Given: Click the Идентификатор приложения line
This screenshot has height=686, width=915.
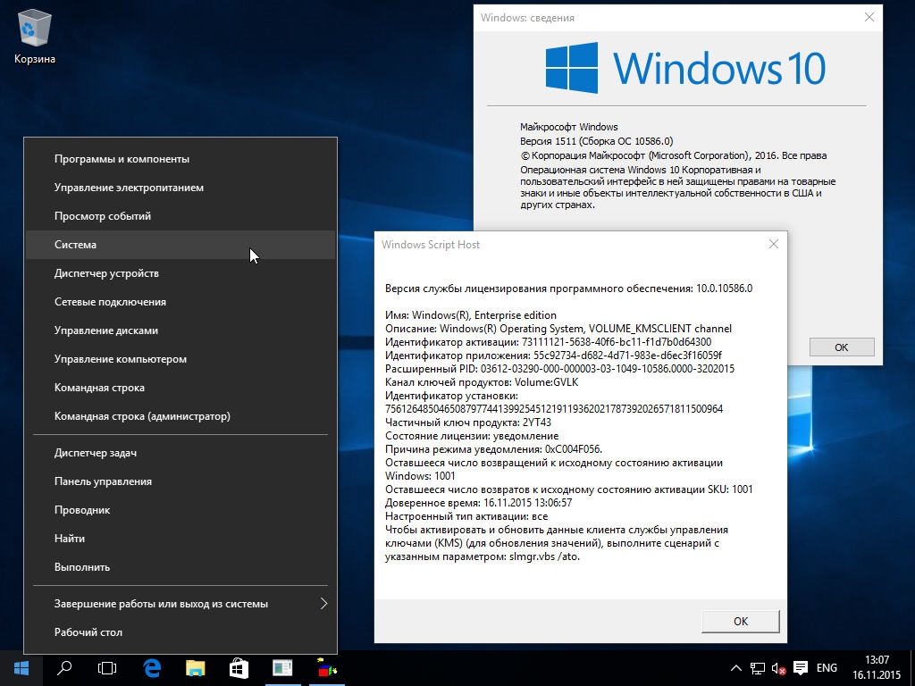Looking at the screenshot, I should click(554, 356).
